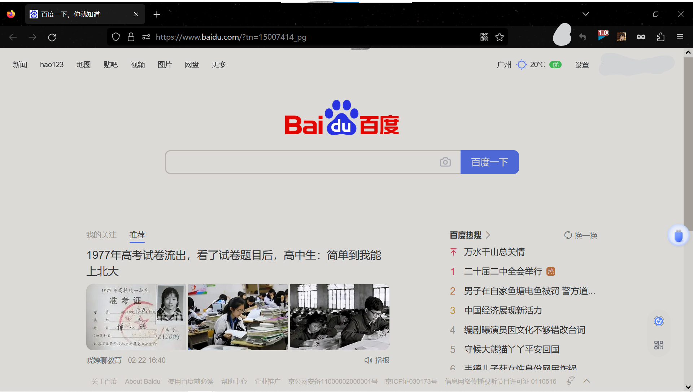Open the hao123 link

click(52, 65)
